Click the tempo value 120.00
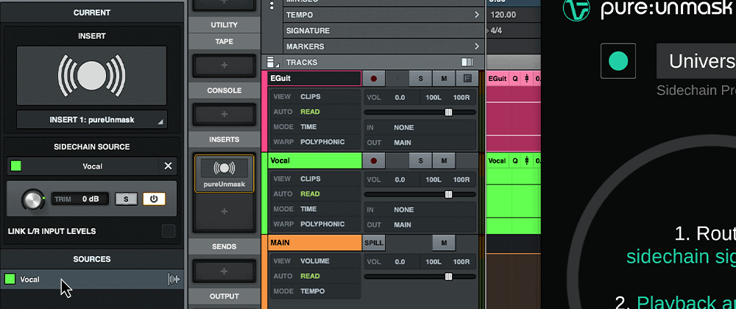 click(x=503, y=15)
